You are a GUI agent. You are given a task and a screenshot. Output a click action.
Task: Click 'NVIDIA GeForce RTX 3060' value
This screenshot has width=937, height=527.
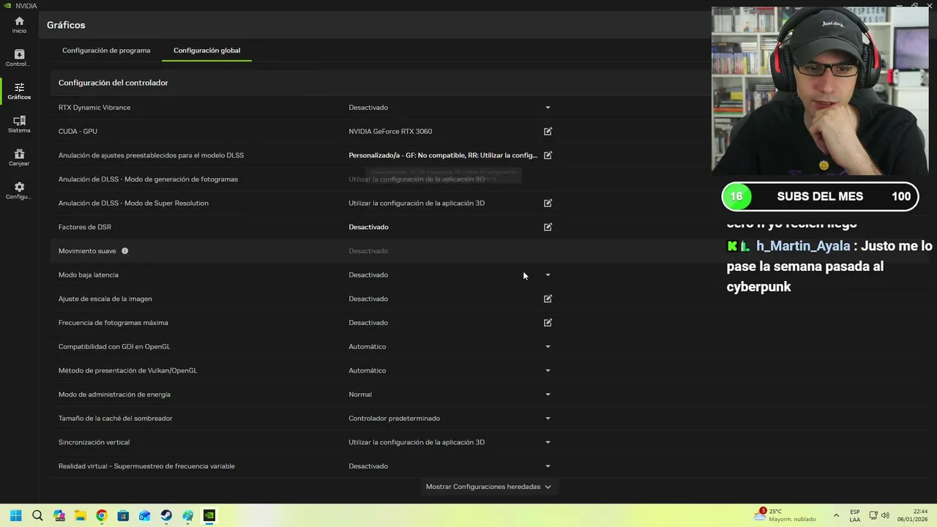tap(390, 132)
